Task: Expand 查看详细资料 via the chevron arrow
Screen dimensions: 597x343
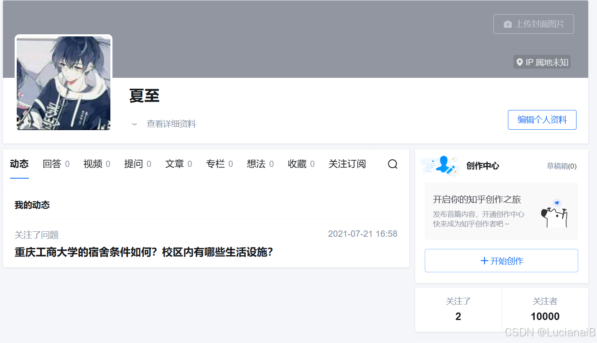Action: coord(134,124)
